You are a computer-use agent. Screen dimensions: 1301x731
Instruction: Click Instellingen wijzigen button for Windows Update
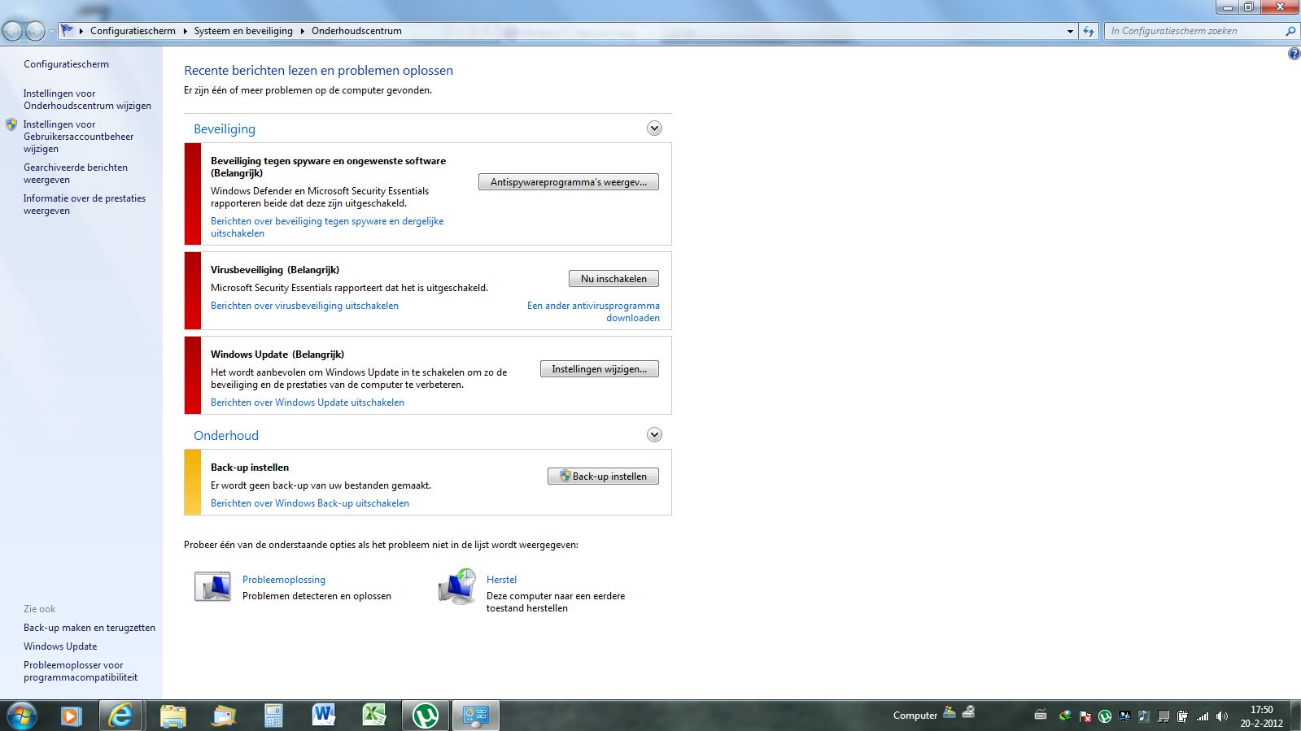(600, 369)
